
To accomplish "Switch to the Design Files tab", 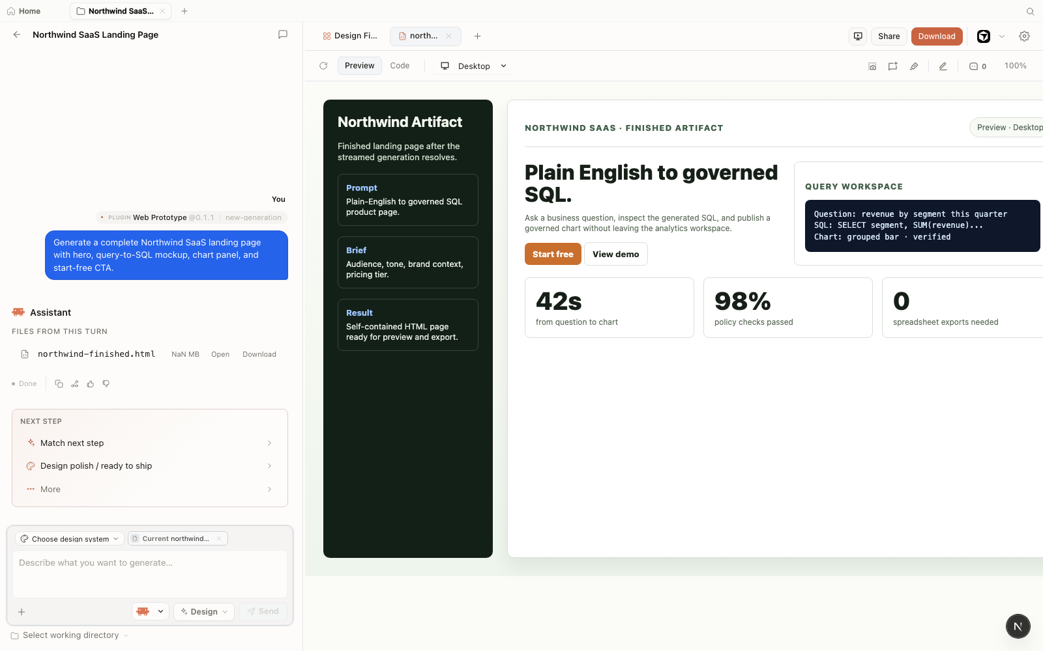I will 350,36.
